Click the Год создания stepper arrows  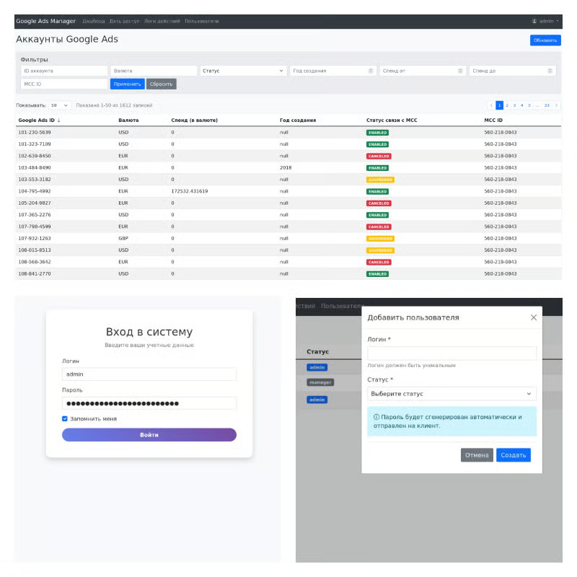click(x=371, y=71)
